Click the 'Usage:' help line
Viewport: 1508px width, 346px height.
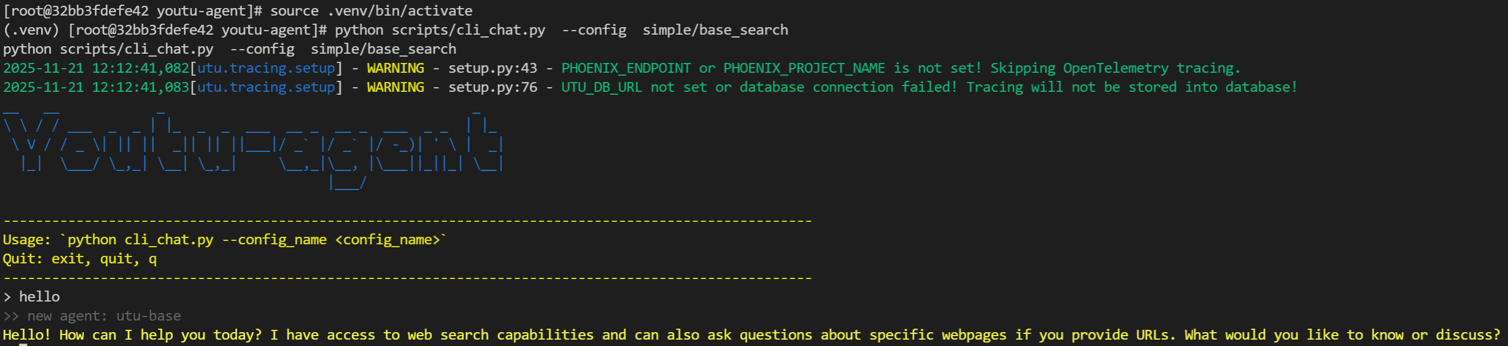tap(224, 240)
